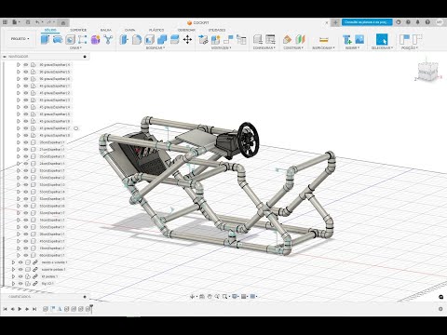Switch to the SUPERFÍCIE tab

click(x=78, y=30)
